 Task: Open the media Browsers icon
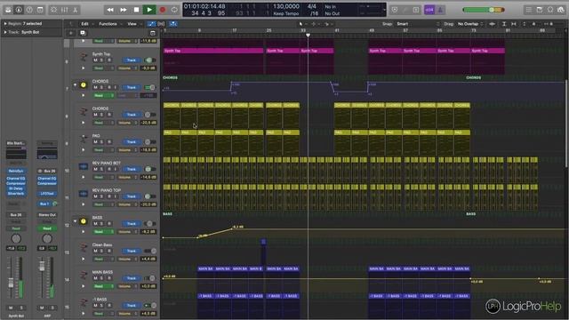(x=561, y=10)
